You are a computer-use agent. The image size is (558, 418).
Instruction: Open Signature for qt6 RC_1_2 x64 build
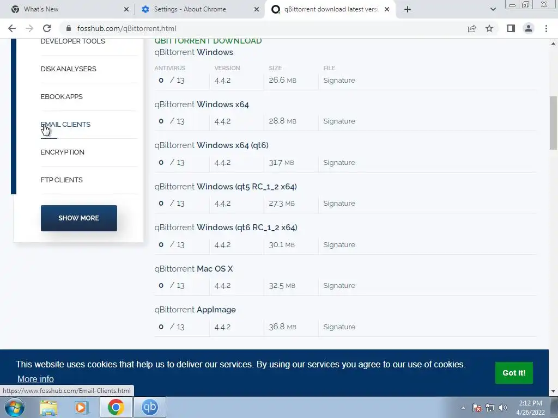click(339, 244)
